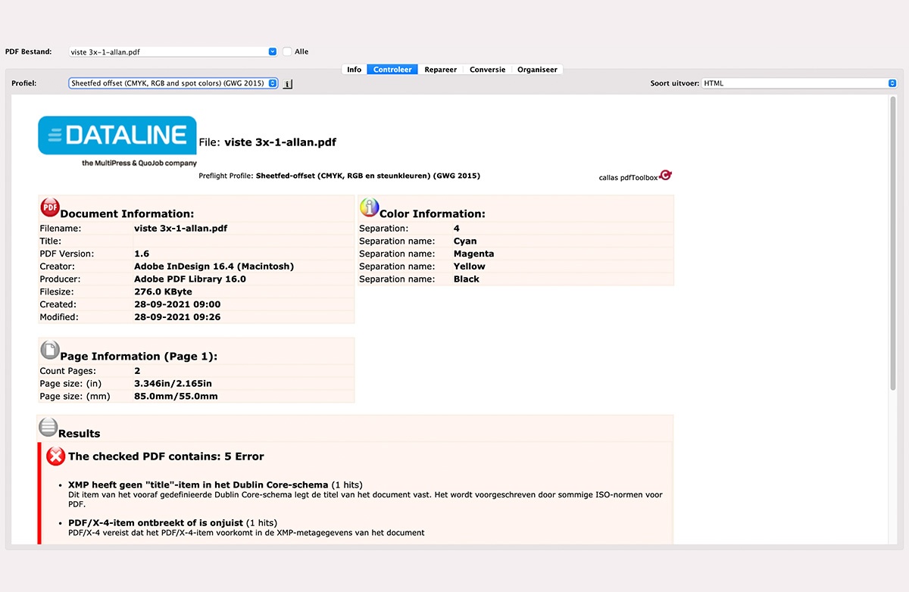Switch to the Conversie tab
Screen dimensions: 909x592
click(x=487, y=70)
